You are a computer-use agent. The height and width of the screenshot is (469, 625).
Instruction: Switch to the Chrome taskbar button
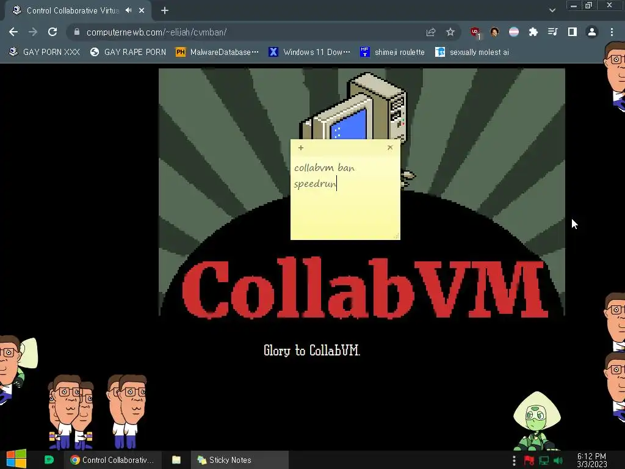113,460
